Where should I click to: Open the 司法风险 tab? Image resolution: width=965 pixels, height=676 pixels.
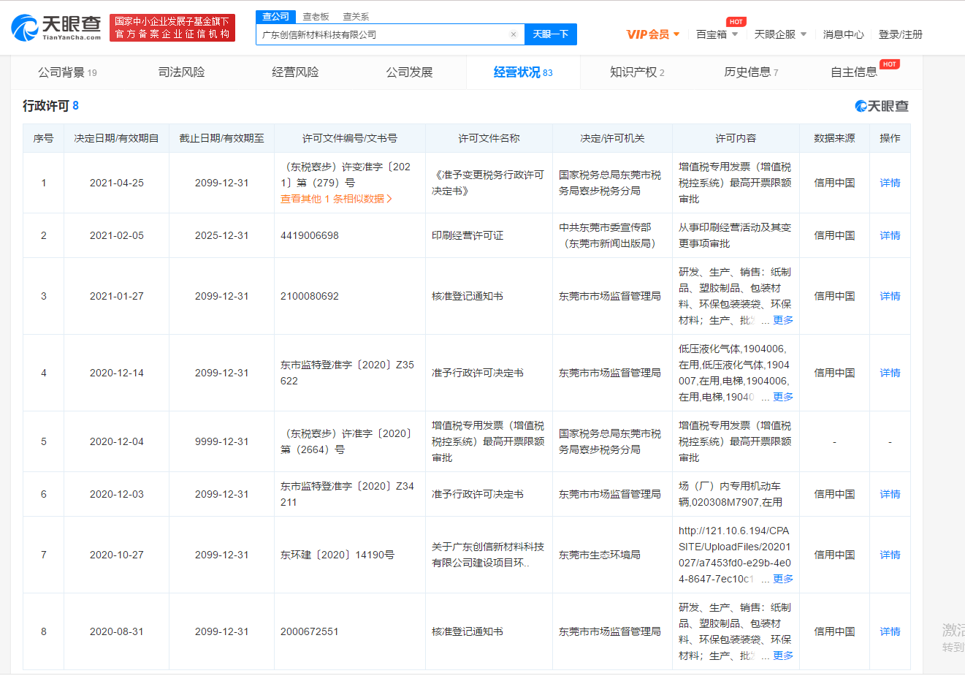(181, 72)
